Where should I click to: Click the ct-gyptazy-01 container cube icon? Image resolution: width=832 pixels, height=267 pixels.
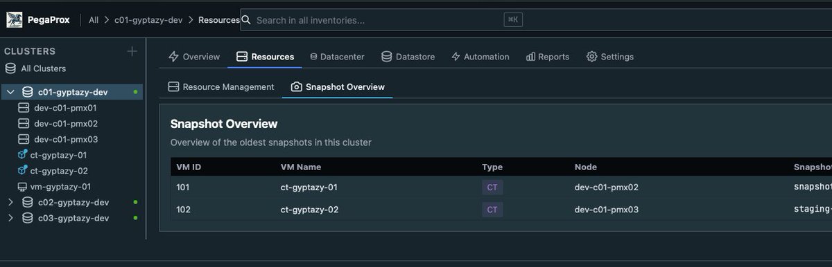pyautogui.click(x=22, y=155)
